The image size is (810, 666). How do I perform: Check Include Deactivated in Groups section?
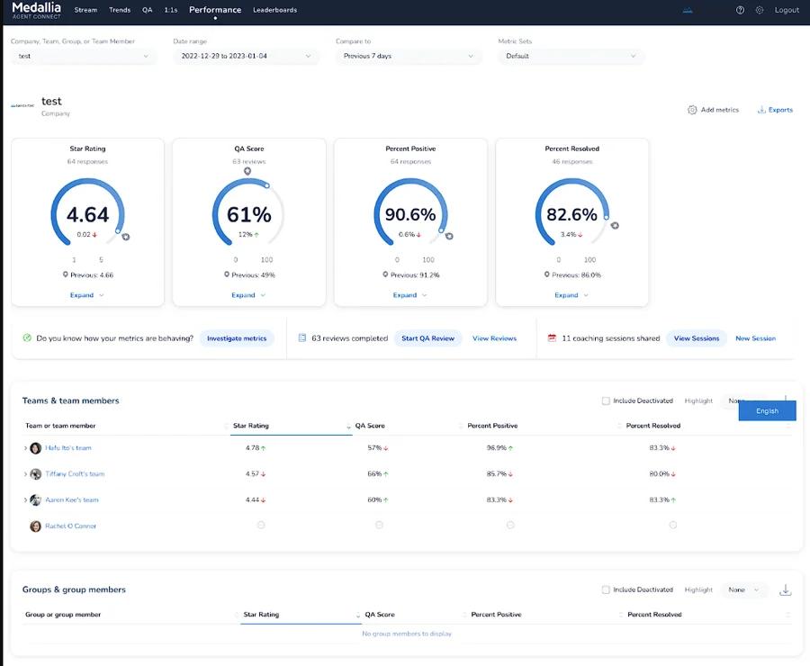pos(606,589)
